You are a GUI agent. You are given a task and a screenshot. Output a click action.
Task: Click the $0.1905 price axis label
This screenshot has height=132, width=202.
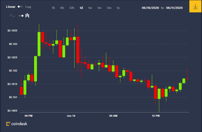point(12,110)
